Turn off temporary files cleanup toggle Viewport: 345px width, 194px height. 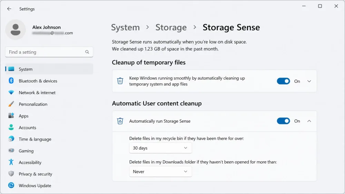tap(283, 81)
